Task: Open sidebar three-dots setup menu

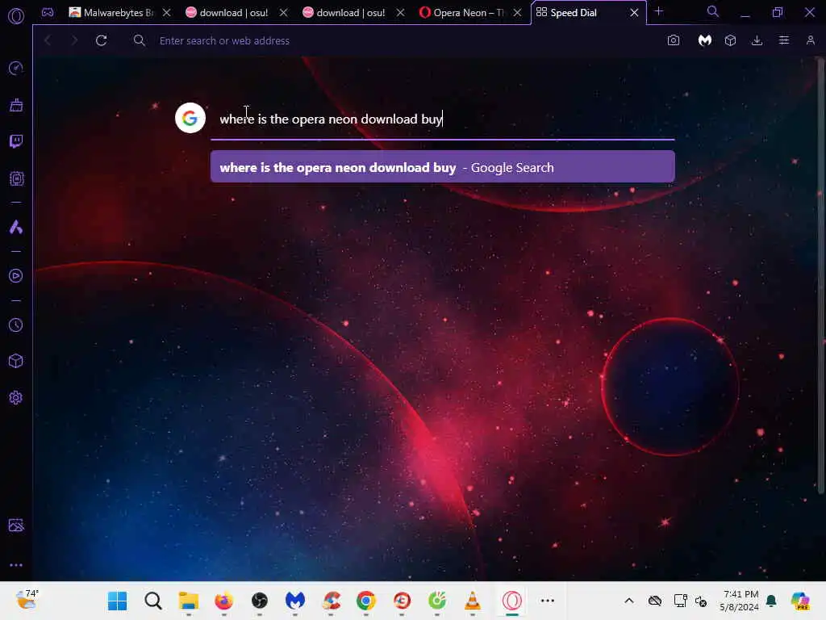Action: click(16, 565)
